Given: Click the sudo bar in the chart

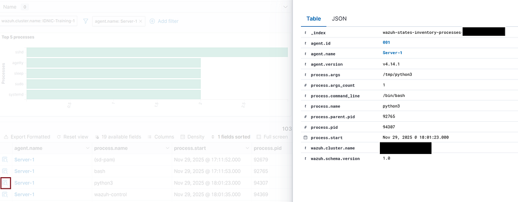Looking at the screenshot, I should pos(114,84).
